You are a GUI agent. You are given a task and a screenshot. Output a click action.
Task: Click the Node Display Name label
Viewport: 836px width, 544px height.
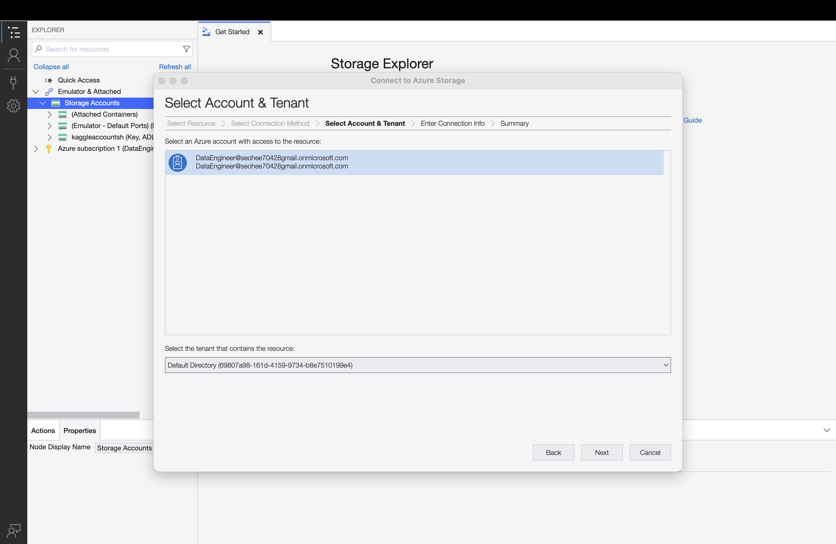point(60,447)
